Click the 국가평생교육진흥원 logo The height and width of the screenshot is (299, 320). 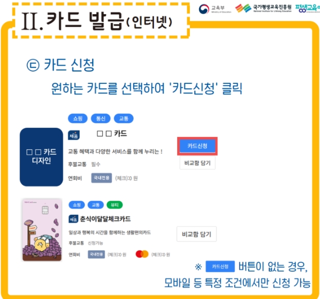(263, 8)
